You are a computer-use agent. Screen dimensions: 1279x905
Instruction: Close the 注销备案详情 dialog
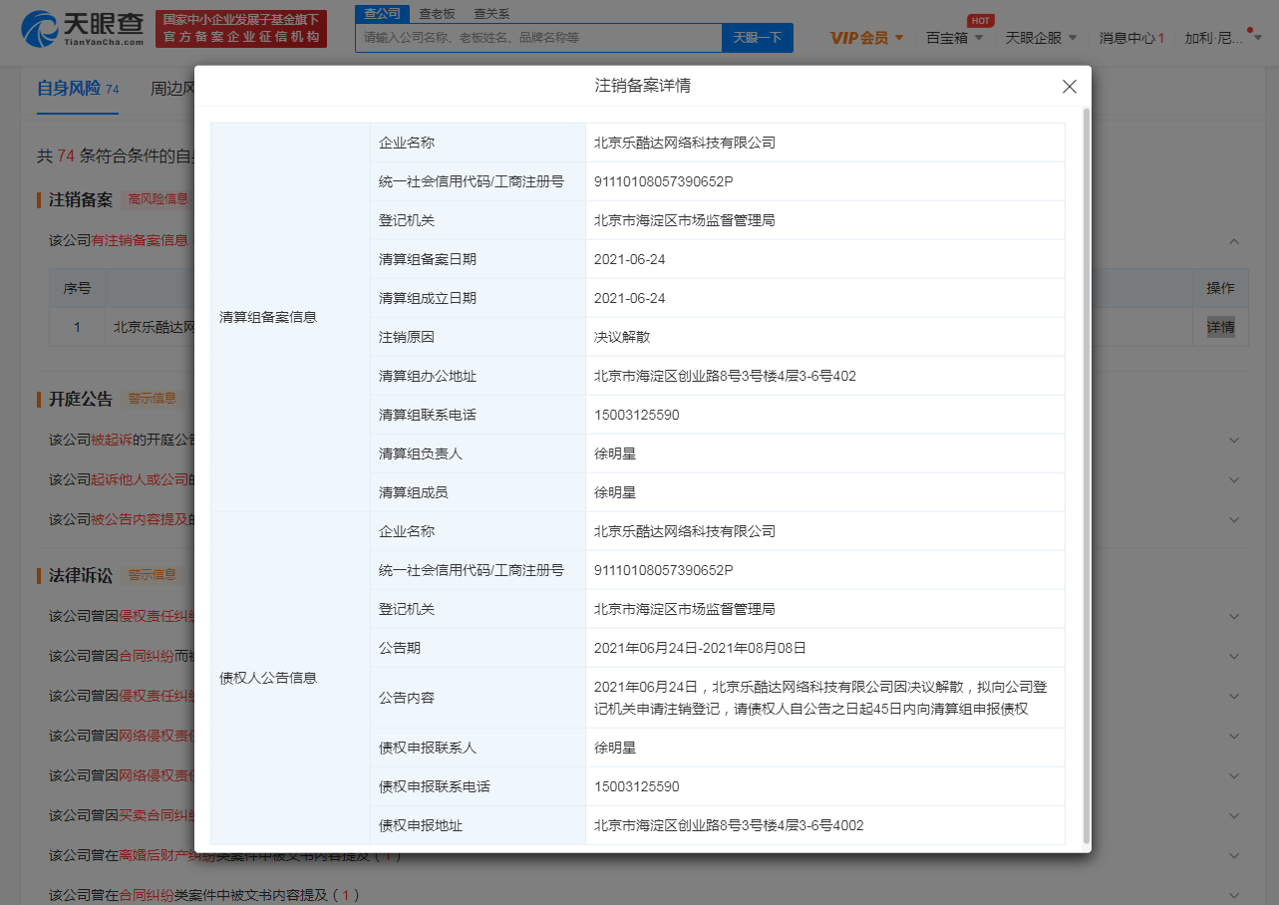[x=1069, y=87]
